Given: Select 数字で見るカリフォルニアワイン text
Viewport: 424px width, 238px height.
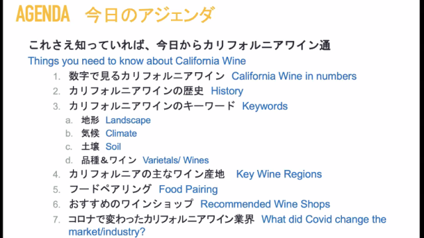Looking at the screenshot, I should 146,76.
